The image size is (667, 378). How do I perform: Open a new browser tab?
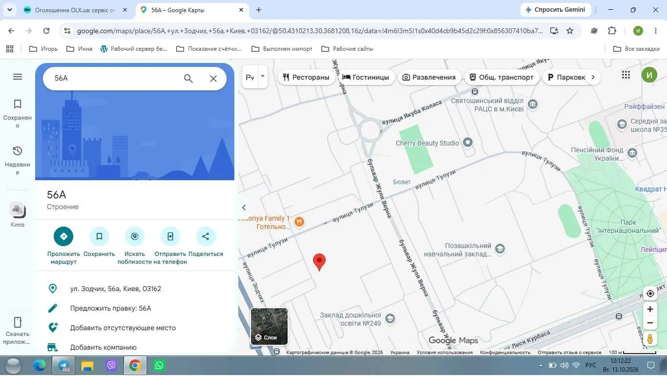pos(259,10)
